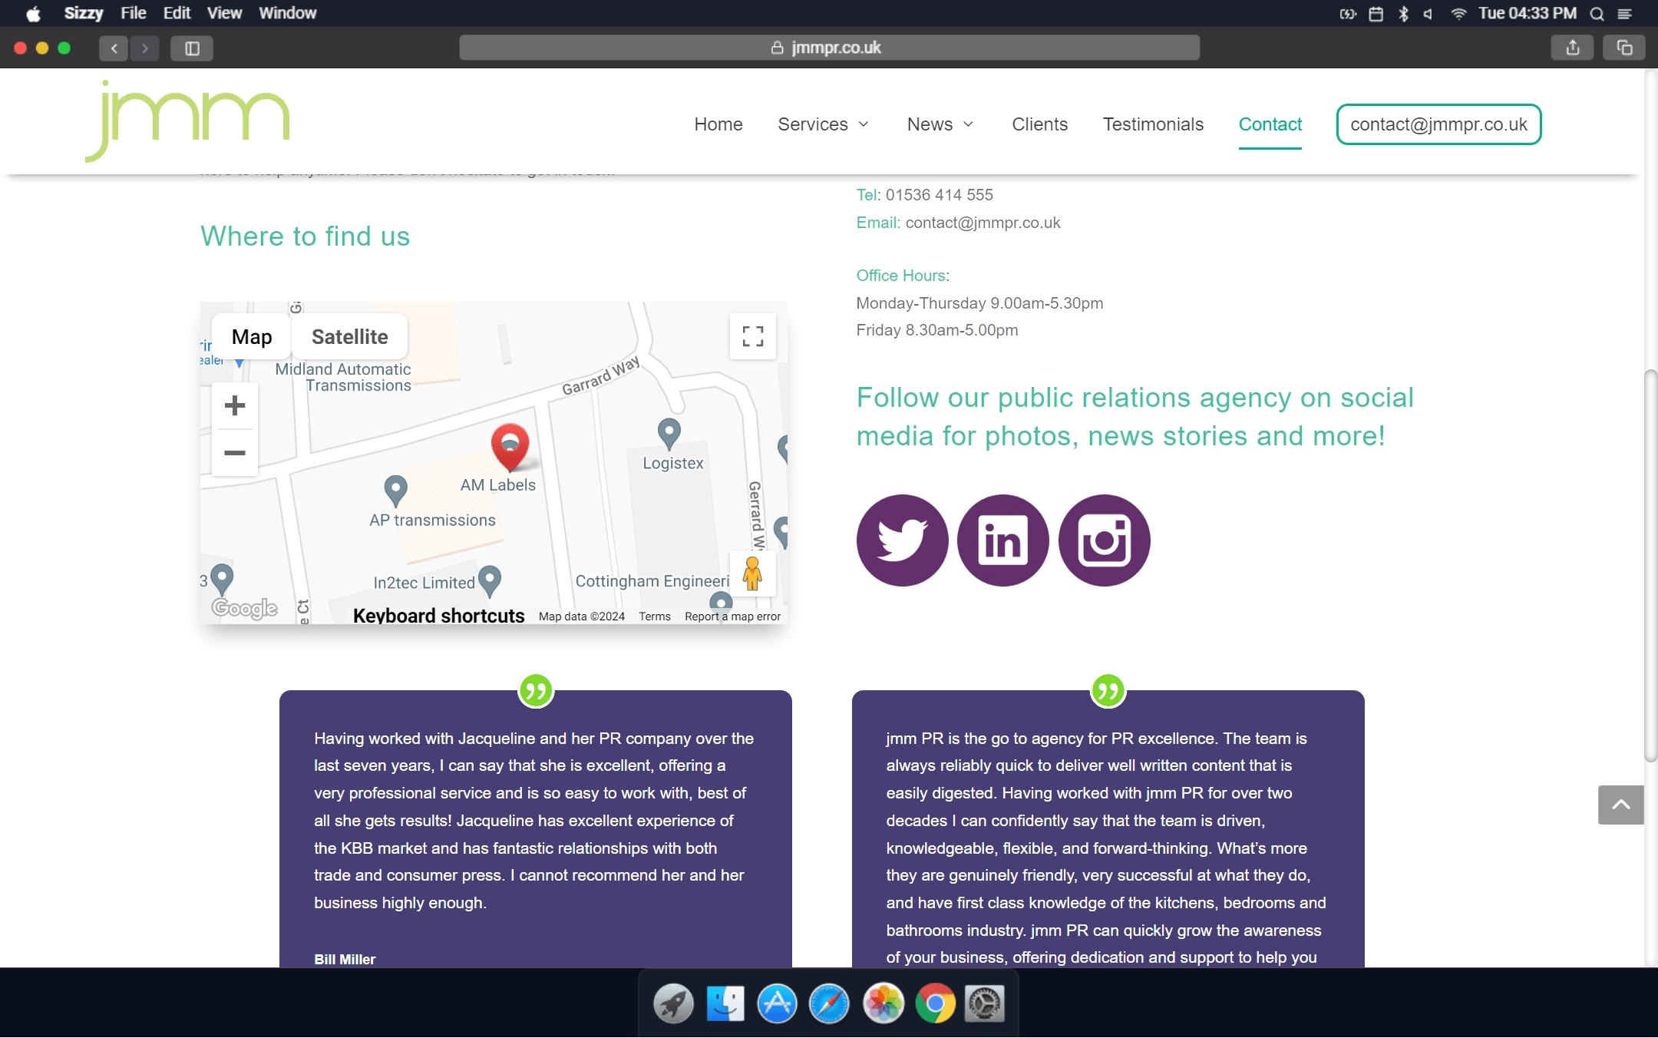Click the browser share icon
1658x1038 pixels.
click(1573, 48)
